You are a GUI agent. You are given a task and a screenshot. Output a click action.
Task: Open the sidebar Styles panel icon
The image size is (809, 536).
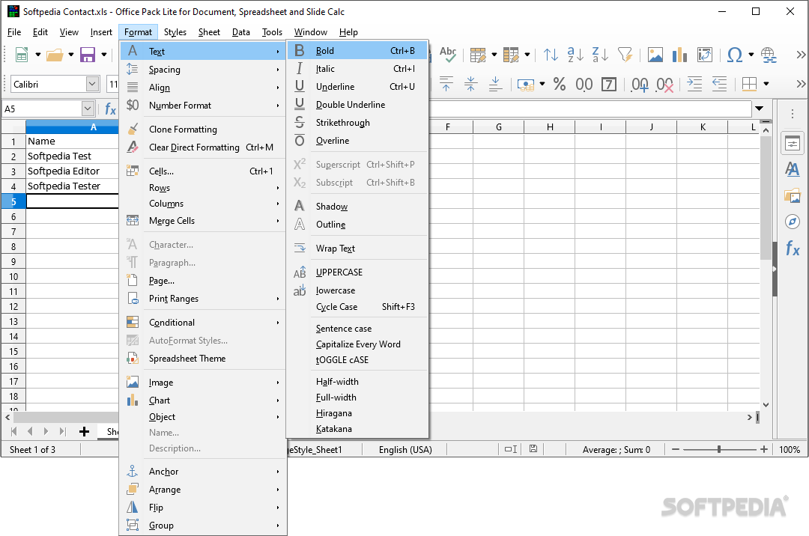[793, 169]
